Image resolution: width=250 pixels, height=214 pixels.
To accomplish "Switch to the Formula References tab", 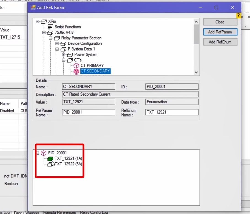I will click(60, 212).
